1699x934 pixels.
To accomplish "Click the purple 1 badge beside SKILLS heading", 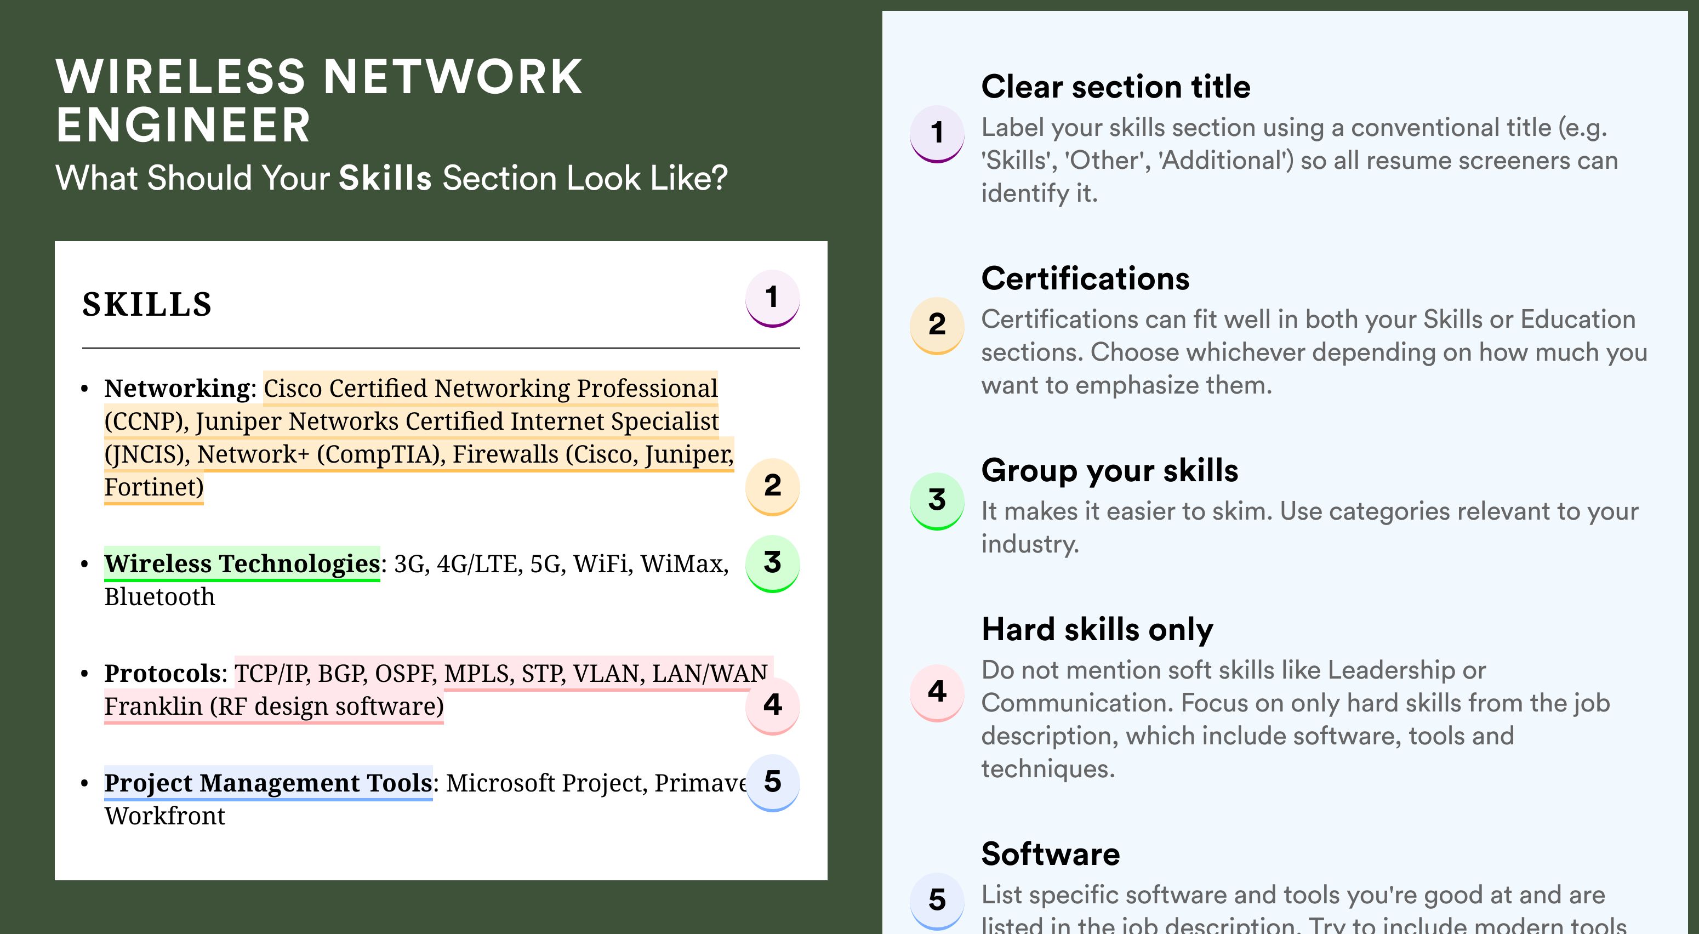I will [772, 298].
